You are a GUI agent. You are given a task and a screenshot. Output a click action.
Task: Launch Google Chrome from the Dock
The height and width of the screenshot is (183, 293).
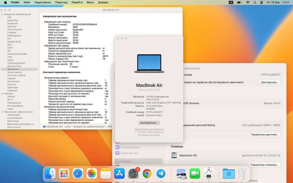pyautogui.click(x=147, y=173)
